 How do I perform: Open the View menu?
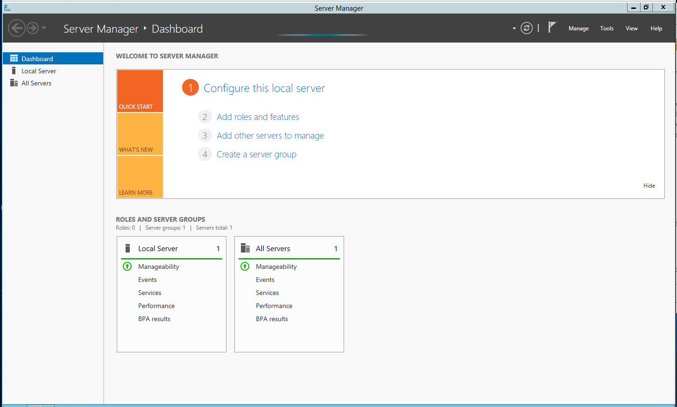point(631,28)
